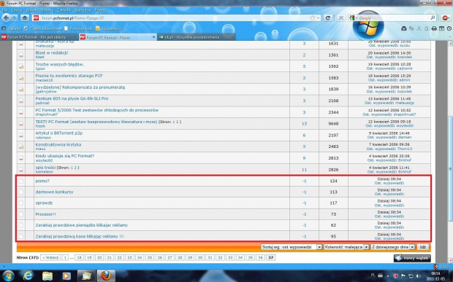Launch the media player from the taskbar

[x=66, y=275]
